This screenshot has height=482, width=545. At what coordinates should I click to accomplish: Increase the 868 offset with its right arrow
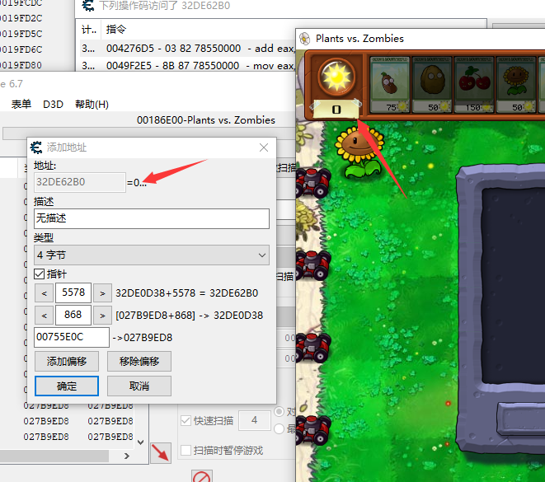(102, 316)
